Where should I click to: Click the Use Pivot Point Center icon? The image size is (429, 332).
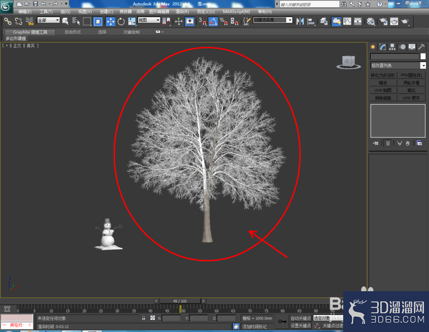pyautogui.click(x=166, y=21)
